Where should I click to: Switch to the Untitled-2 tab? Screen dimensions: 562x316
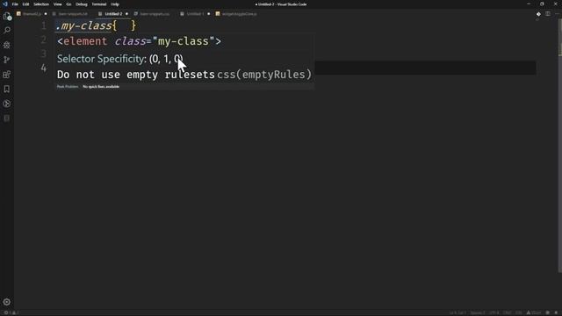coord(113,14)
